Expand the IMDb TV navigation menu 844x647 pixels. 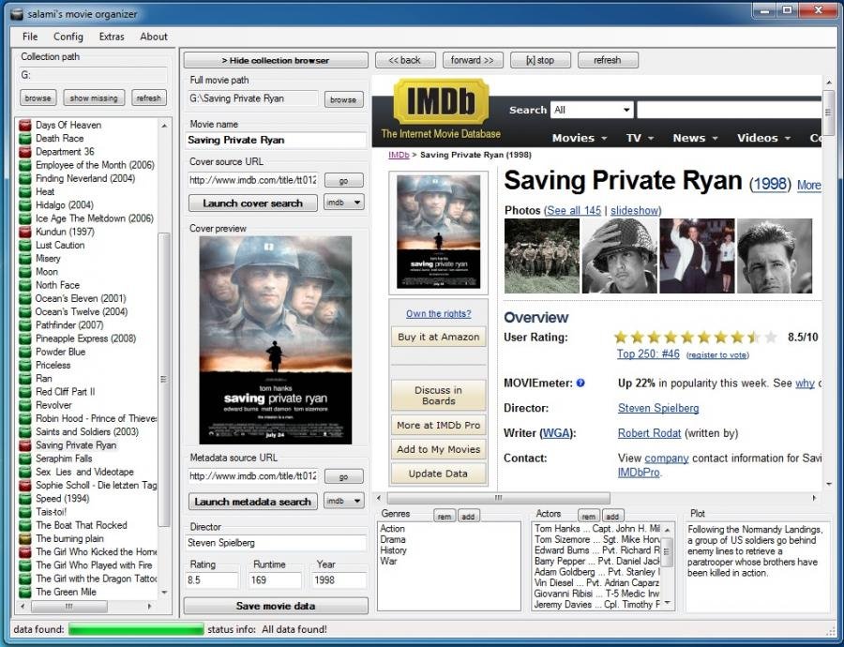(x=640, y=139)
